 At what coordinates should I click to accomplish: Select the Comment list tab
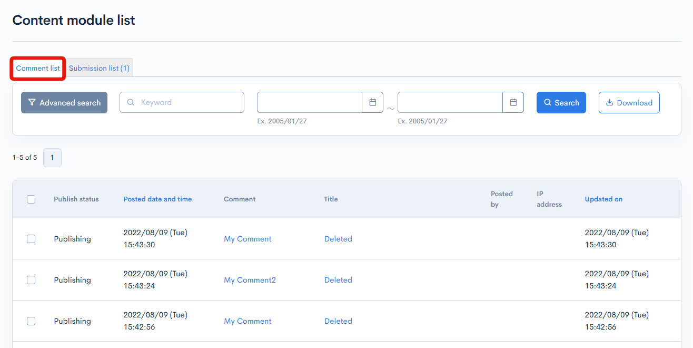click(37, 67)
